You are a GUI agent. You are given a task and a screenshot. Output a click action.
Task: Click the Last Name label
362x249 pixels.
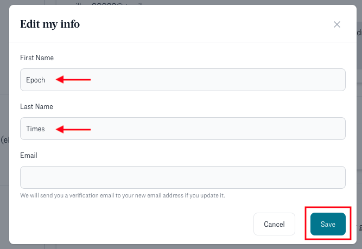36,106
